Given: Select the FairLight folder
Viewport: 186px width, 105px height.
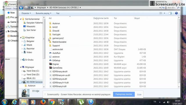Looking at the screenshot, I should click(56, 34).
